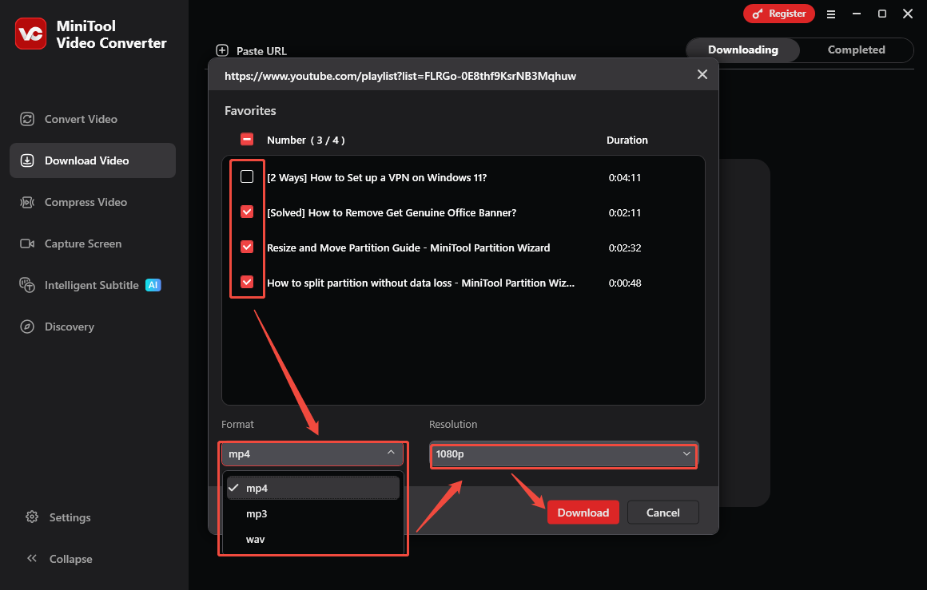Uncheck the Get Genuine Office Banner video
The width and height of the screenshot is (927, 590).
coord(247,212)
